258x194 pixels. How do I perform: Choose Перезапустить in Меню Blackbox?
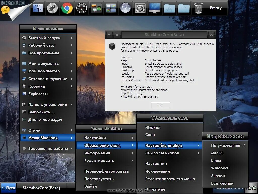tap(106, 179)
